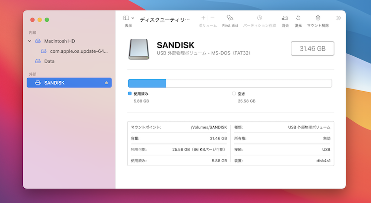Click the マウントポイント label
Image resolution: width=371 pixels, height=203 pixels.
(x=146, y=127)
